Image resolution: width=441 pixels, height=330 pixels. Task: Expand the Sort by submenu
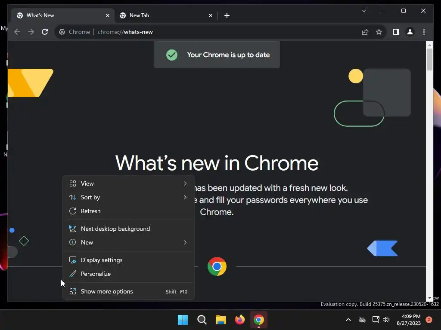coord(128,197)
